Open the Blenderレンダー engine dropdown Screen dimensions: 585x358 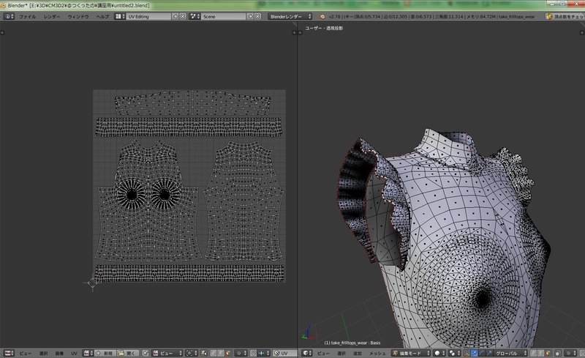[290, 16]
